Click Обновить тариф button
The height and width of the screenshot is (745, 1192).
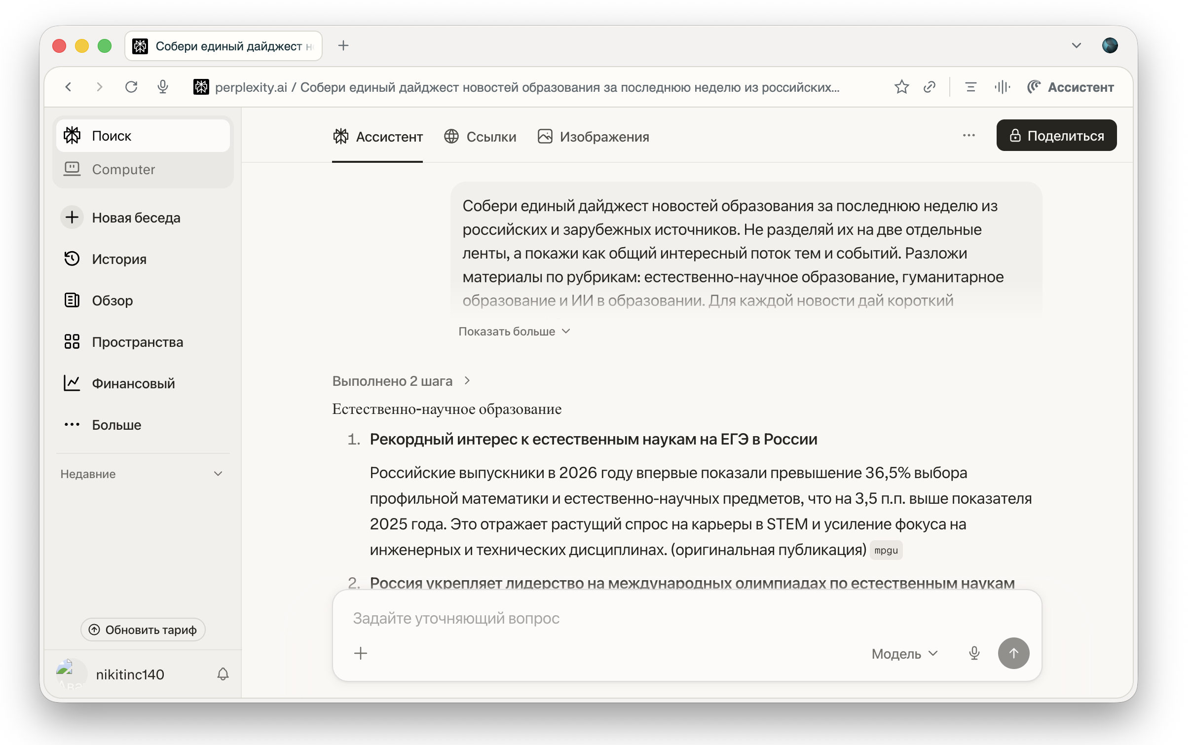coord(143,630)
